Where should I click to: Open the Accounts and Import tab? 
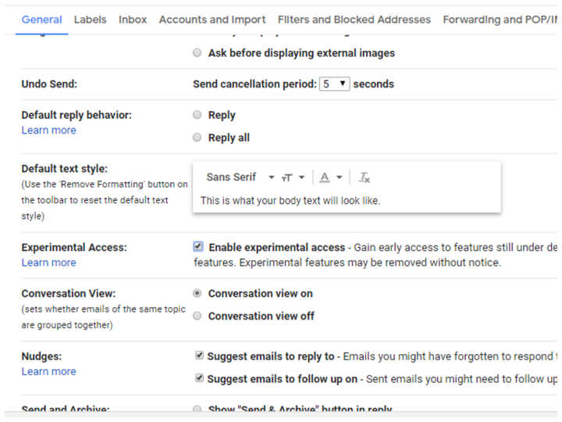tap(212, 20)
